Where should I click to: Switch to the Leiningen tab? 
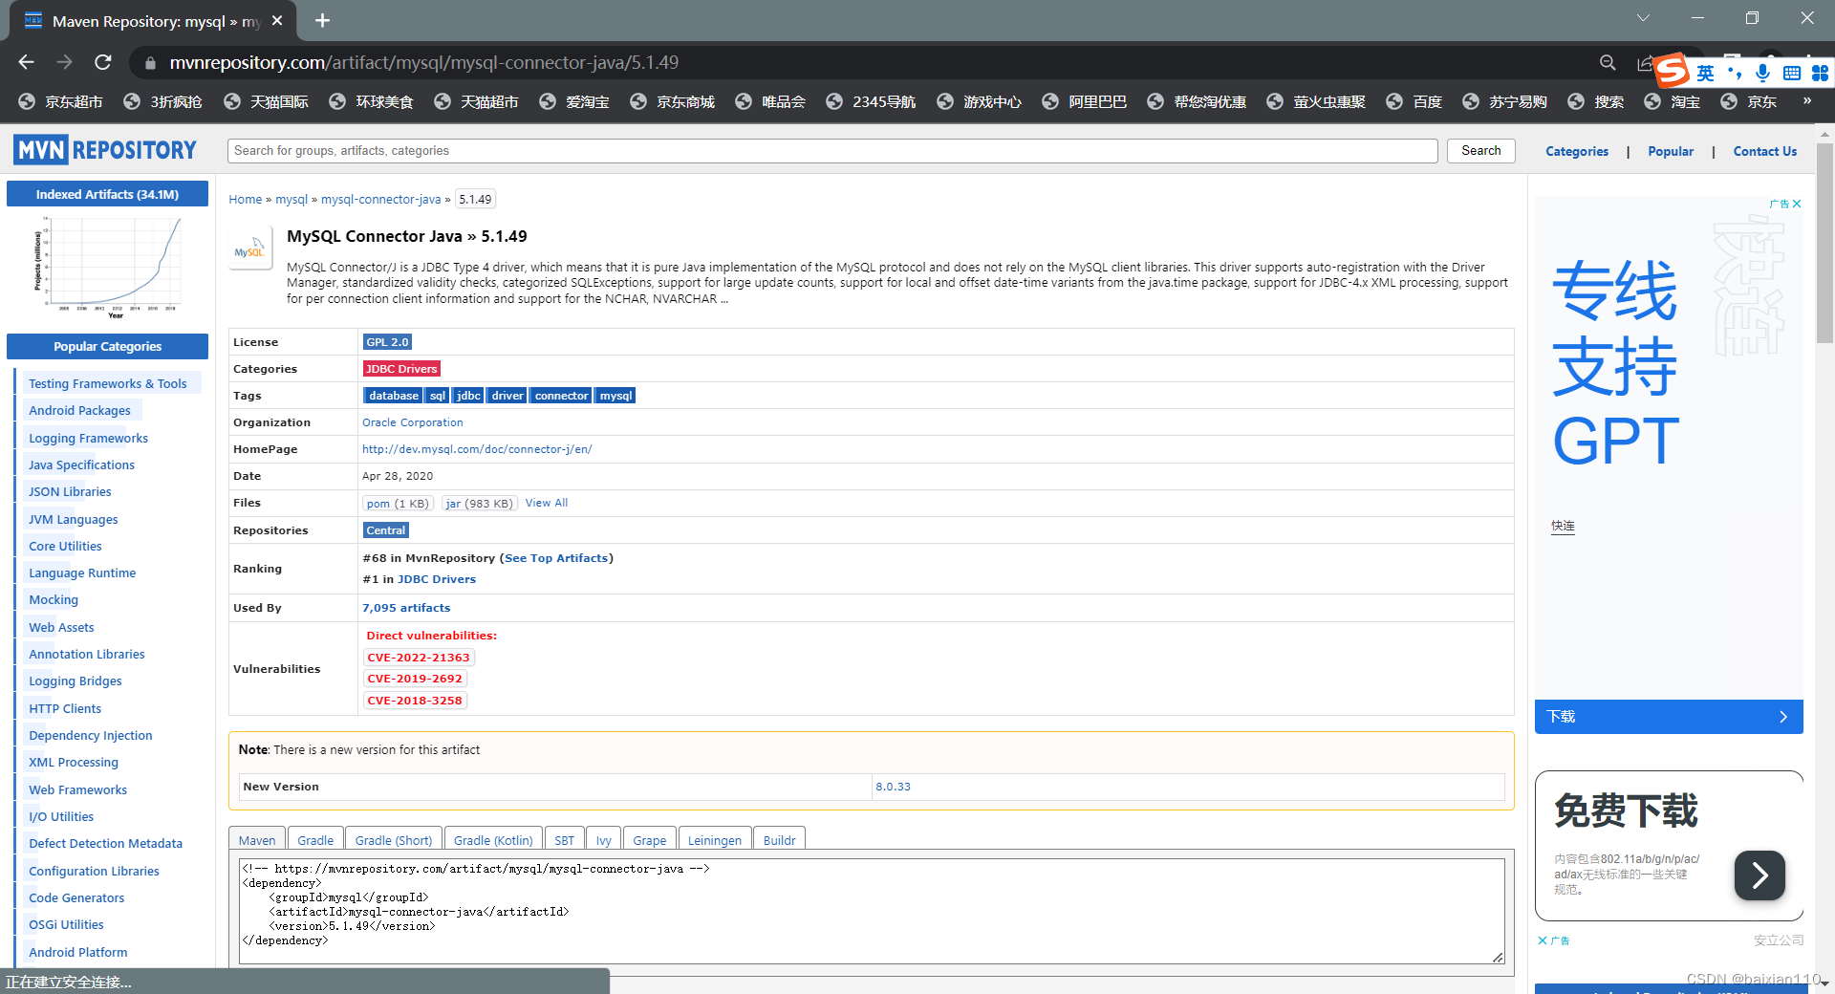(715, 839)
